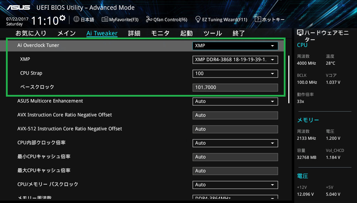Select the ベースクロック label

pos(37,87)
